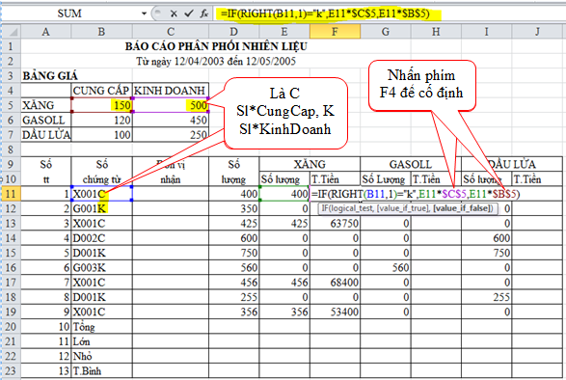Click inside the formula bar text
This screenshot has width=566, height=380.
click(326, 14)
